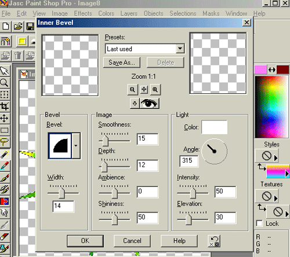Swap foreground and background colors arrow

tap(272, 70)
